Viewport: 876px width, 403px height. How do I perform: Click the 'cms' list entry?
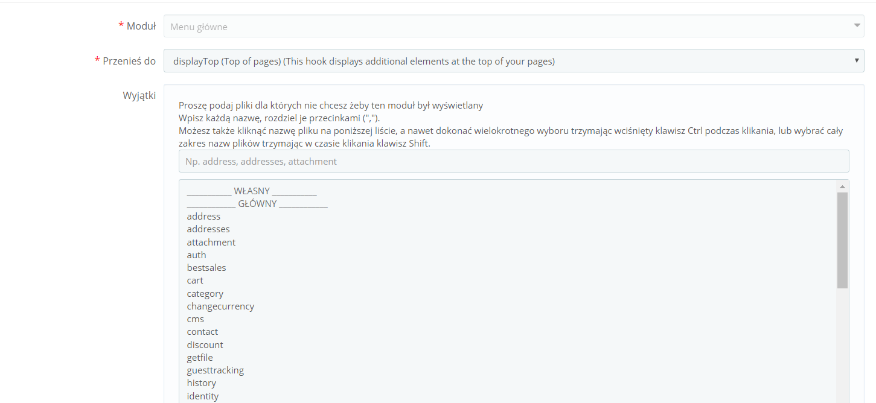196,319
